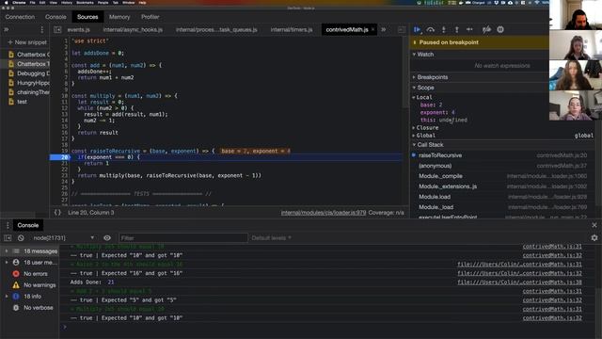This screenshot has width=602, height=339.
Task: Open the Chrome menu bar item
Action: tap(19, 2)
